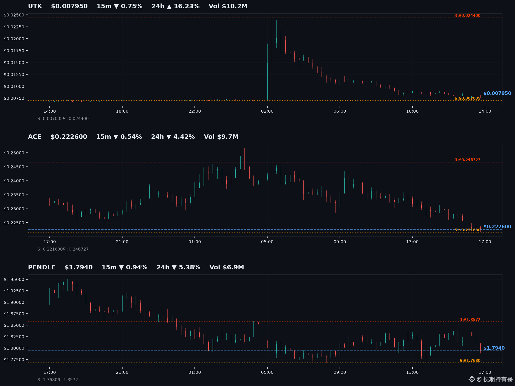515x386 pixels.
Task: Click the ACE ticker title
Action: (35, 137)
